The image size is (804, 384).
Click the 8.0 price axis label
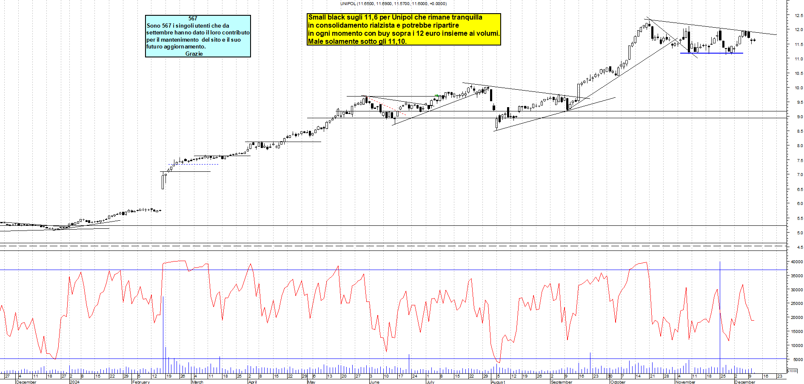pyautogui.click(x=799, y=145)
